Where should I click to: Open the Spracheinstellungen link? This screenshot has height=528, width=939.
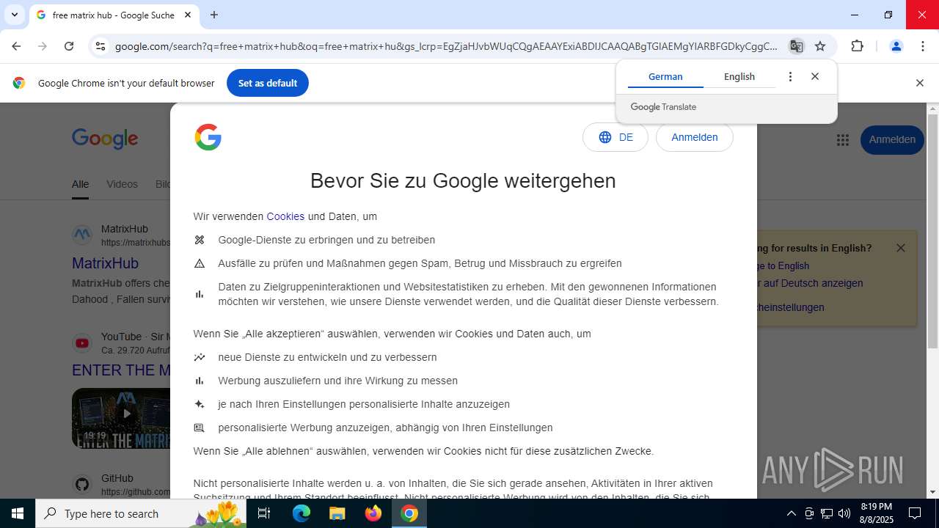click(791, 307)
